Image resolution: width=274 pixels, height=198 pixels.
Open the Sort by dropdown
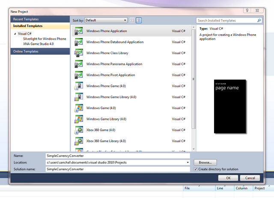click(x=106, y=20)
